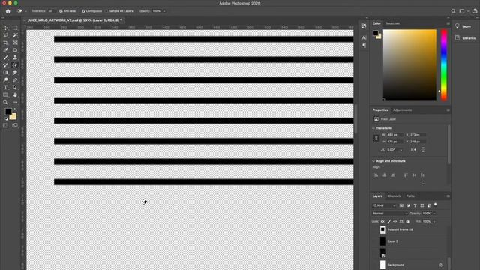
Task: Click the toolbar foreground color swatch
Action: click(x=8, y=112)
